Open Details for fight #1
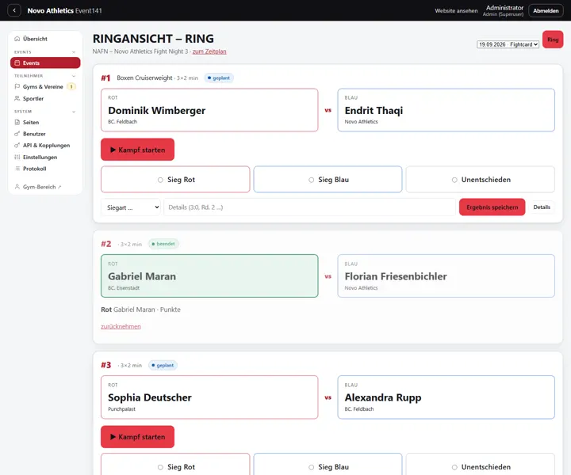571x475 pixels. pyautogui.click(x=542, y=207)
